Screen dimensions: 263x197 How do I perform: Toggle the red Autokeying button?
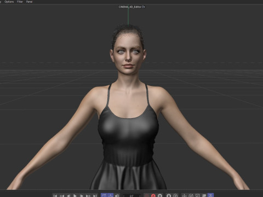pyautogui.click(x=153, y=196)
